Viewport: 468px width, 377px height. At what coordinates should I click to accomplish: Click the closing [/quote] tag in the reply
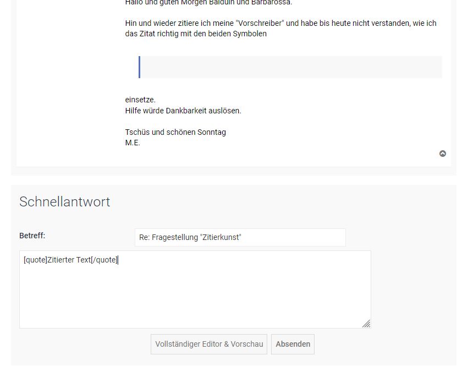pos(104,260)
